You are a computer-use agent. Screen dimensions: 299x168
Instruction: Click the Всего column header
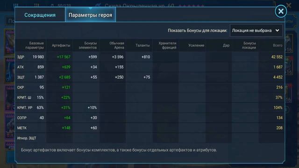coord(278,45)
